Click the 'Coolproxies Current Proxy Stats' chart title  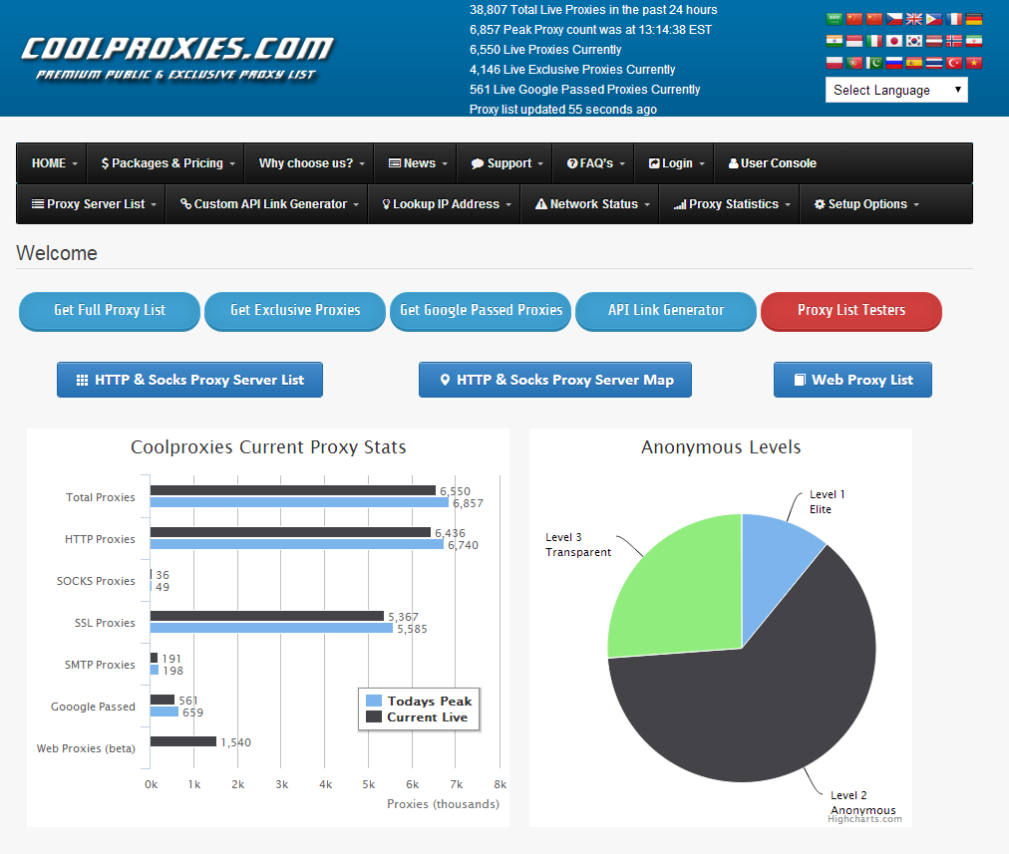pyautogui.click(x=268, y=447)
